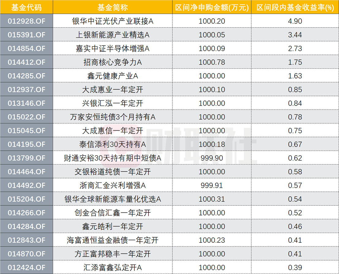
Task: Click the return value 4.90
Action: (295, 21)
